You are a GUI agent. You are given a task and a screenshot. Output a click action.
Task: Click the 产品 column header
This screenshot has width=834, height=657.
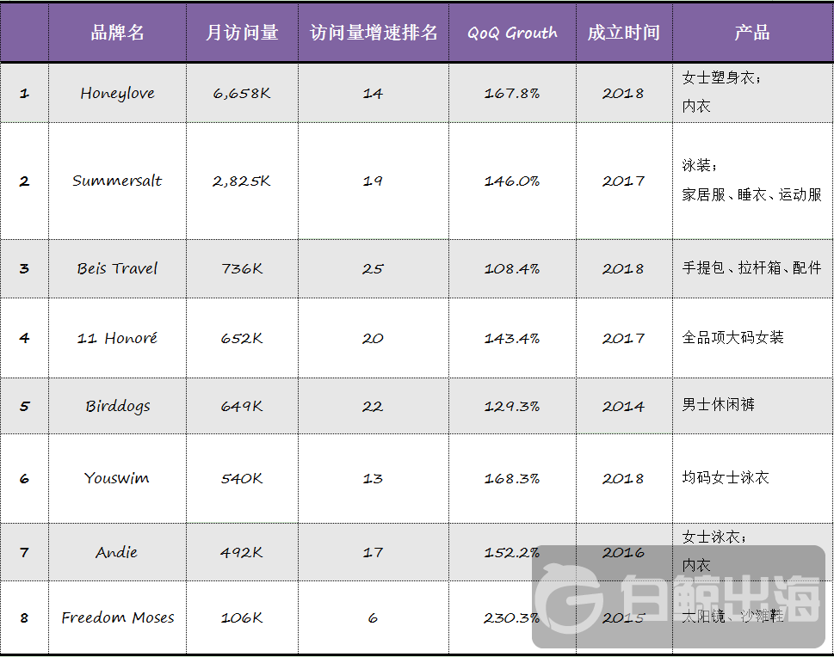pos(752,33)
